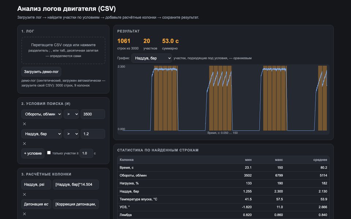Select the УОЗ, ° row label
The image size is (351, 219).
pyautogui.click(x=124, y=207)
